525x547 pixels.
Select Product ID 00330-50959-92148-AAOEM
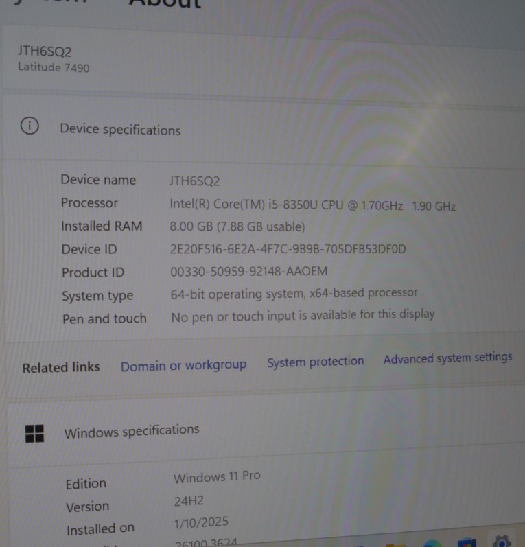click(x=248, y=271)
